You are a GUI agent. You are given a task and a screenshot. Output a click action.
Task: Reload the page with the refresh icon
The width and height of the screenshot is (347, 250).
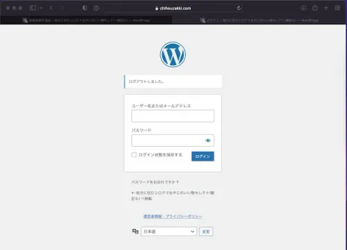tap(239, 8)
